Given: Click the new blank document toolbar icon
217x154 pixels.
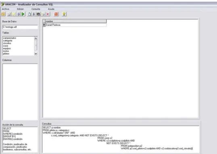Looking at the screenshot, I should [9, 14].
